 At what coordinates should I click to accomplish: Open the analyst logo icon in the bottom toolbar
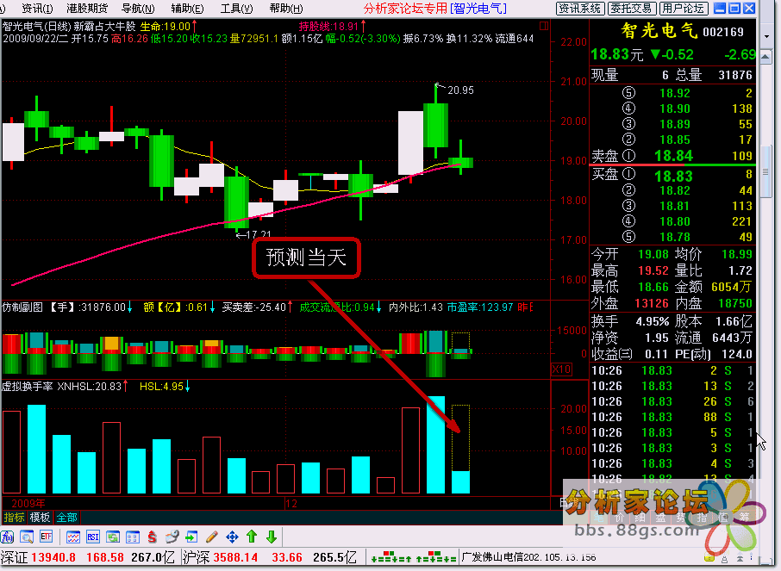tap(7, 537)
